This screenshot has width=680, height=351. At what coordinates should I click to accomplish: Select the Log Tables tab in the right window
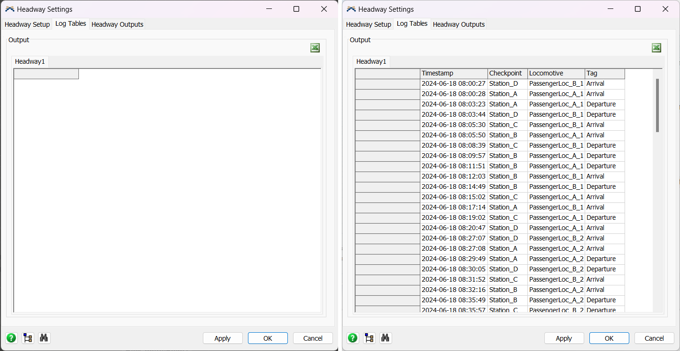pos(412,23)
